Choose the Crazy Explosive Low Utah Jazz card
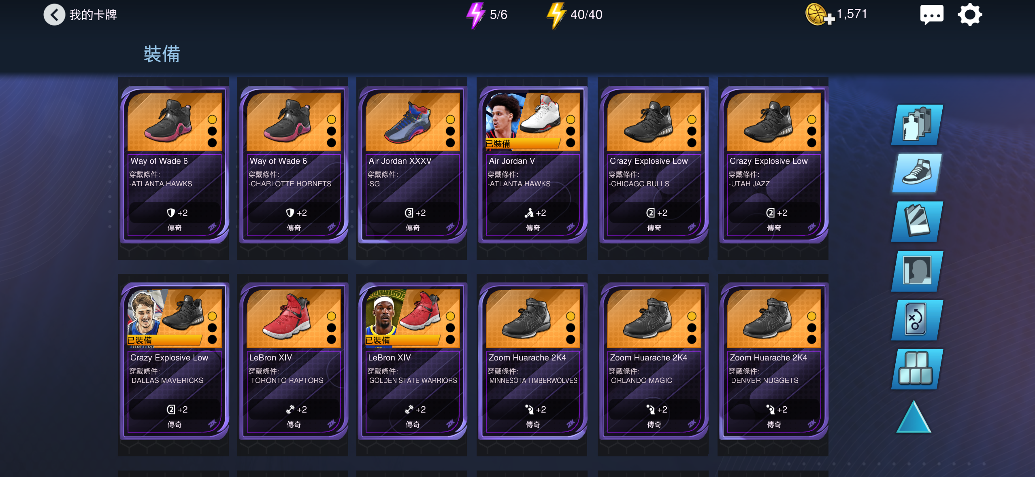1035x477 pixels. (773, 165)
